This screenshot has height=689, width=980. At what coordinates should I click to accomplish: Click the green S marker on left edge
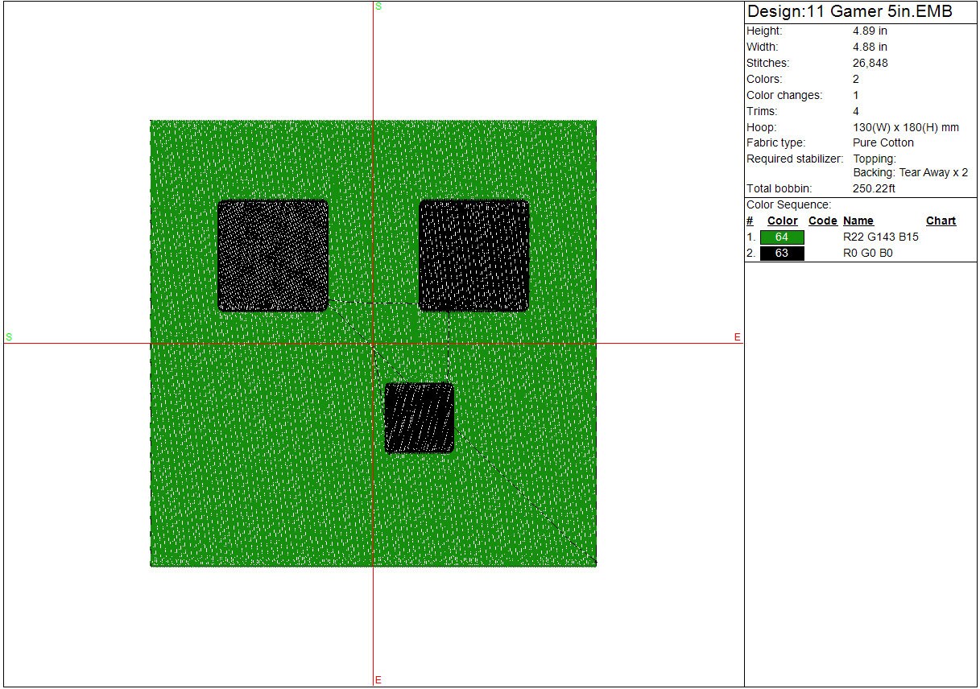click(x=9, y=336)
